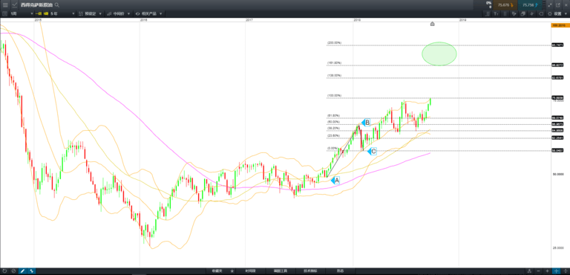Click the orange sell price 75.676 button
The width and height of the screenshot is (570, 275).
(505, 5)
